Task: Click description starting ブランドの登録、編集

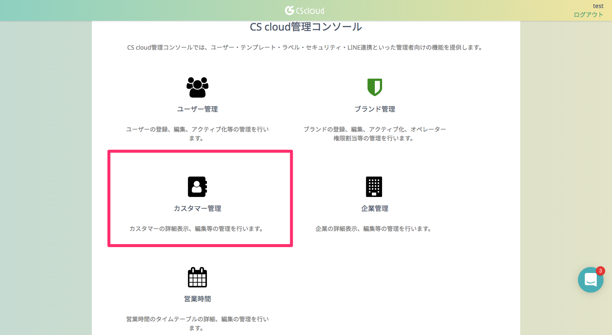Action: tap(375, 134)
